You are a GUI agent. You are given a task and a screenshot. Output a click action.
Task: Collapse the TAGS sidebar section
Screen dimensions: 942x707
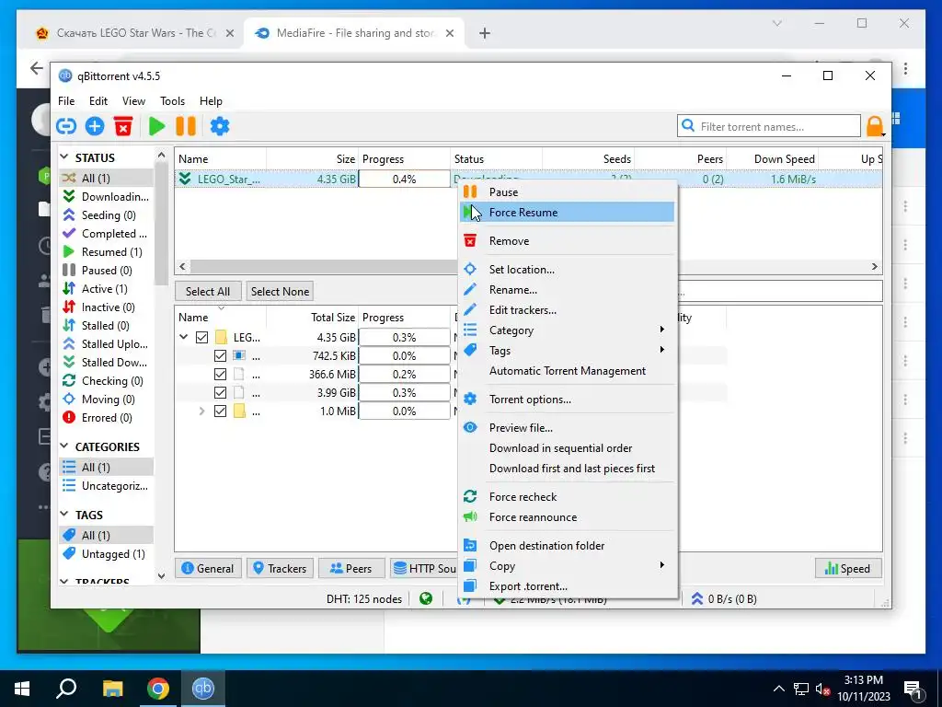point(64,514)
